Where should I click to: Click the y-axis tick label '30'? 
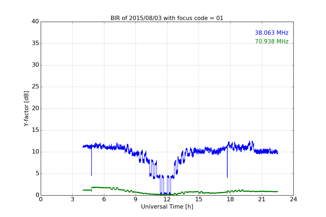(35, 65)
